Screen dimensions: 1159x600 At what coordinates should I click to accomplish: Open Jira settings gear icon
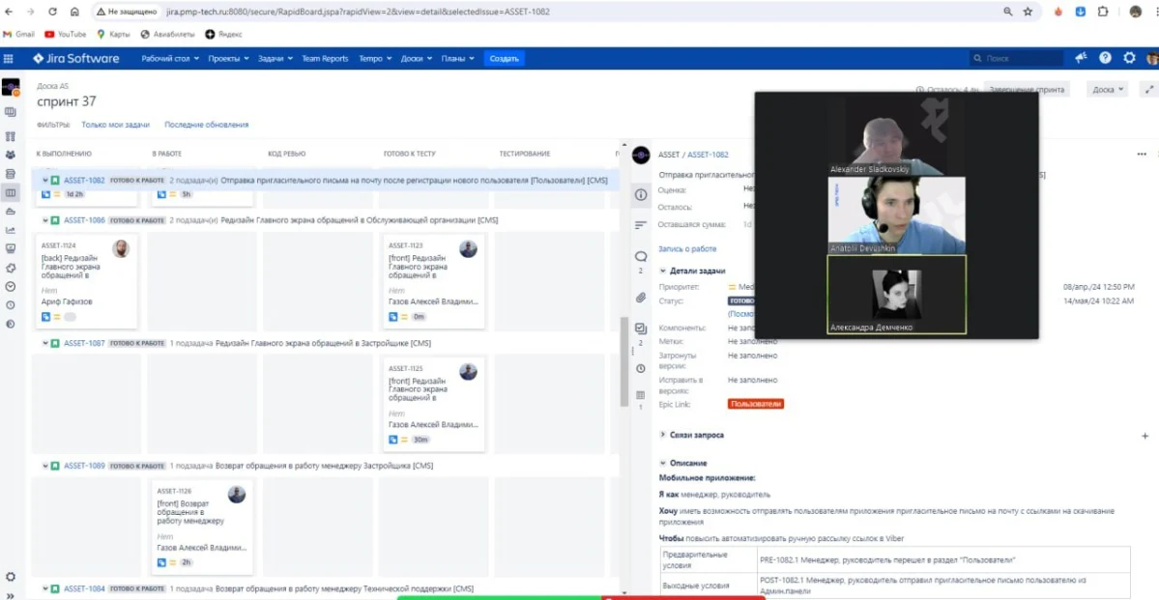1129,58
